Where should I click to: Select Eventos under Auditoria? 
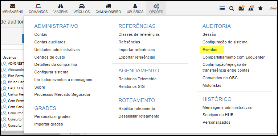click(210, 50)
